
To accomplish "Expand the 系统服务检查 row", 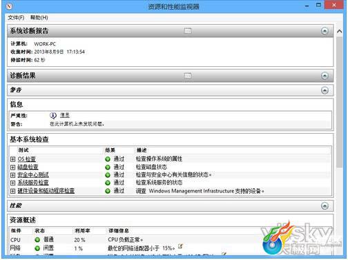I will tap(13, 183).
